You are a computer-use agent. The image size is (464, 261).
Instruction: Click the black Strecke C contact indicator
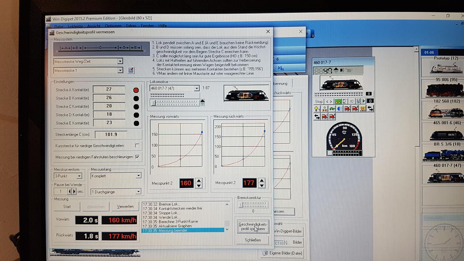pyautogui.click(x=136, y=107)
